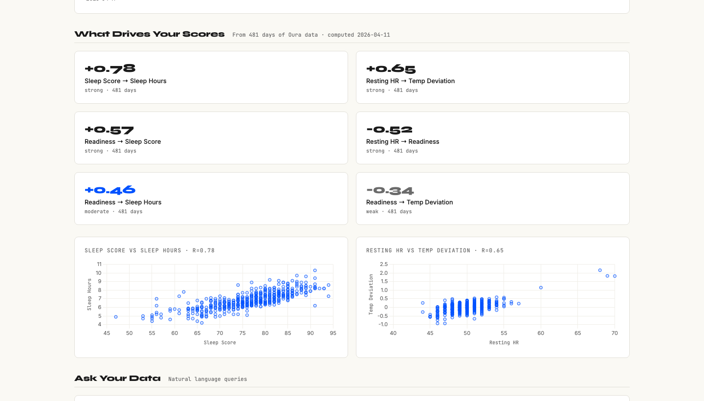This screenshot has width=704, height=401.
Task: Click the -0.52 correlation value
Action: coord(390,130)
